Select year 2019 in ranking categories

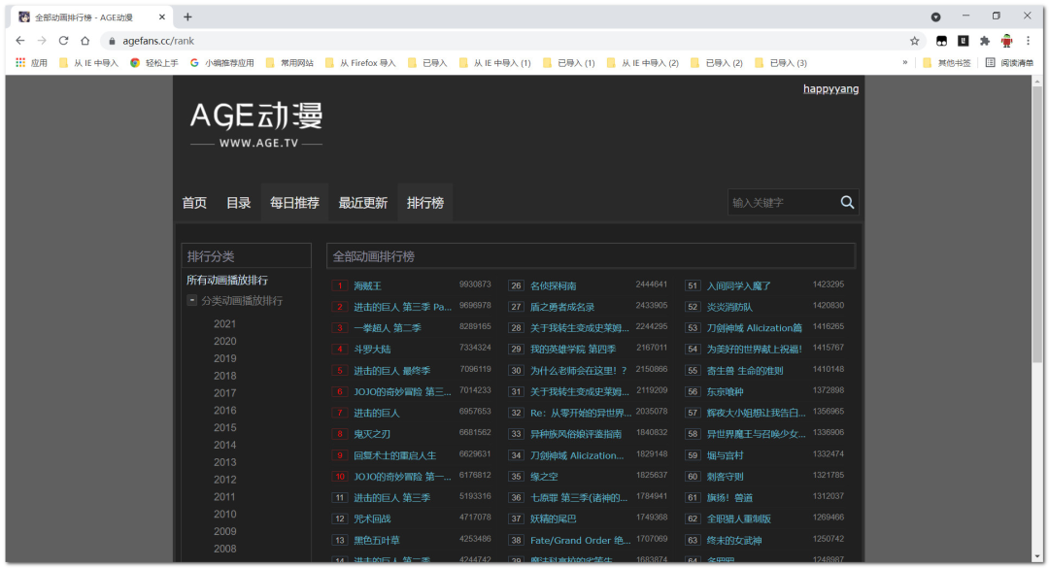click(225, 358)
